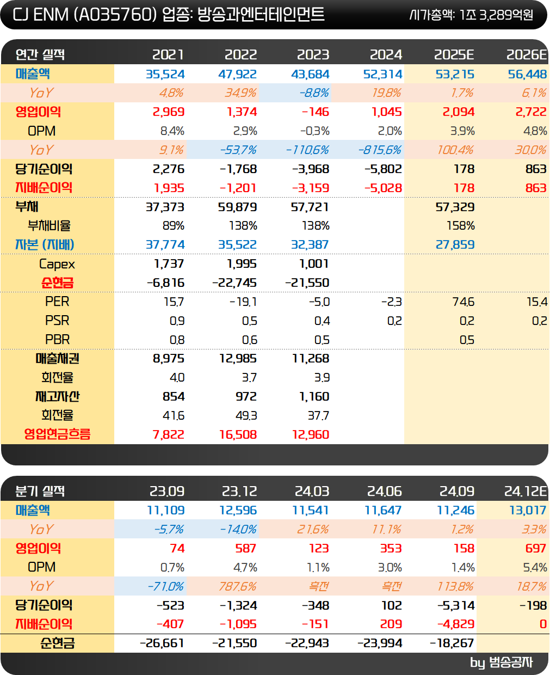Click the 23.09 quarter column header
Image resolution: width=550 pixels, height=675 pixels.
(x=166, y=491)
